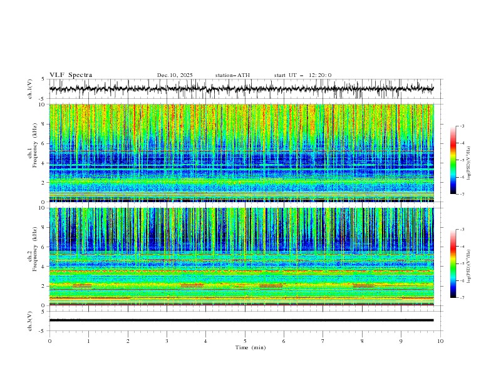Click the 0 minute tick label on time axis

point(49,341)
